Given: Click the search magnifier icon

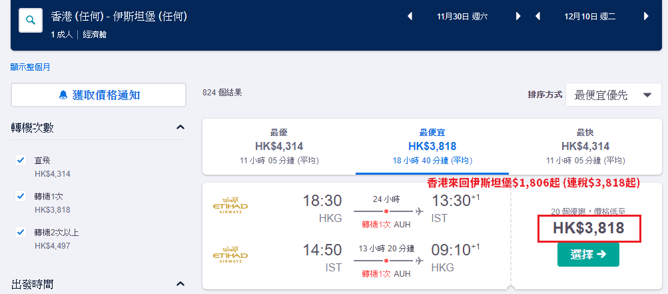Looking at the screenshot, I should click(31, 20).
